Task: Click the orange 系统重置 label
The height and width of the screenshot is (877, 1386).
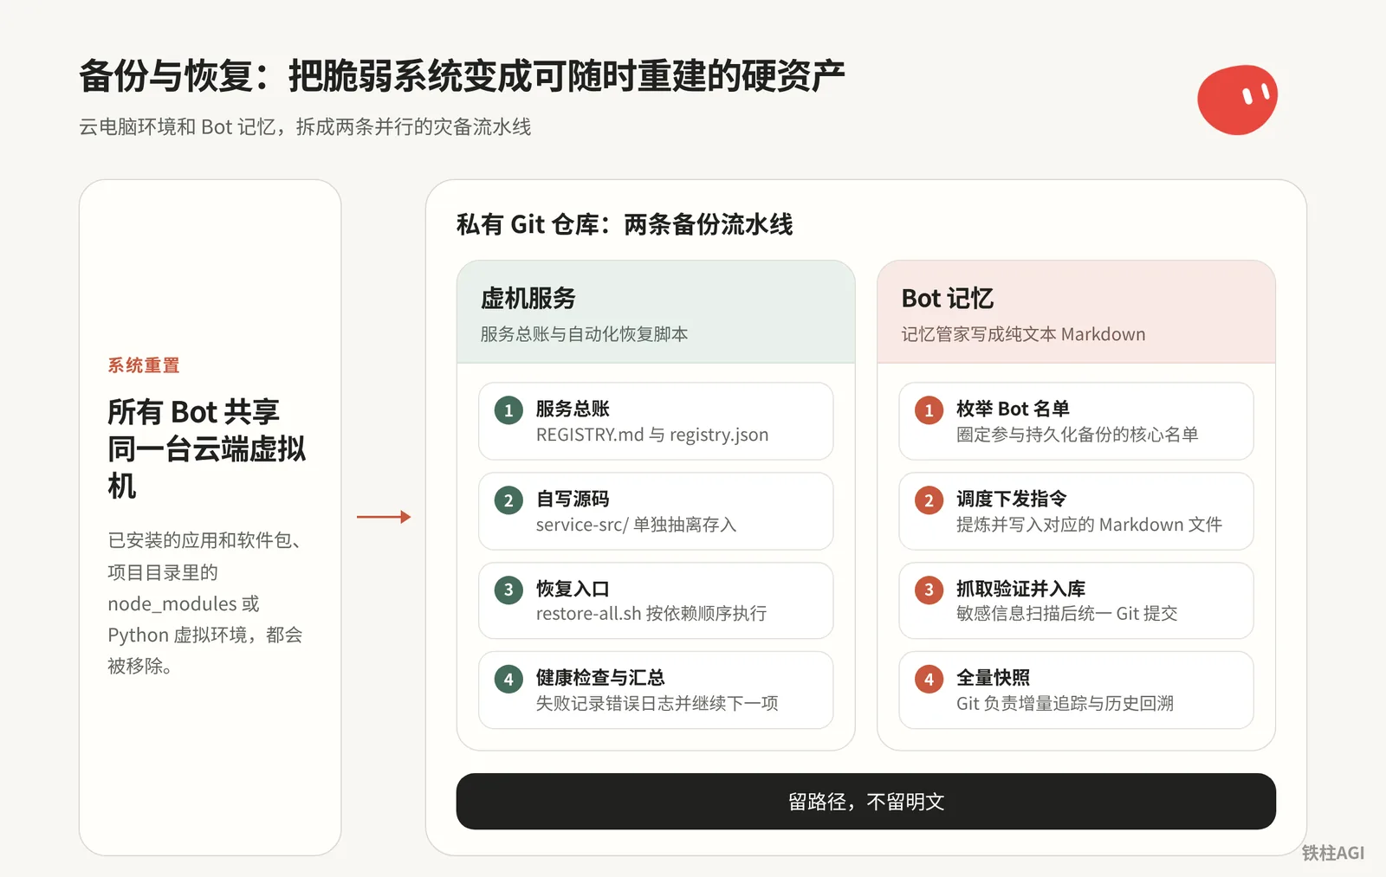Action: (x=144, y=365)
